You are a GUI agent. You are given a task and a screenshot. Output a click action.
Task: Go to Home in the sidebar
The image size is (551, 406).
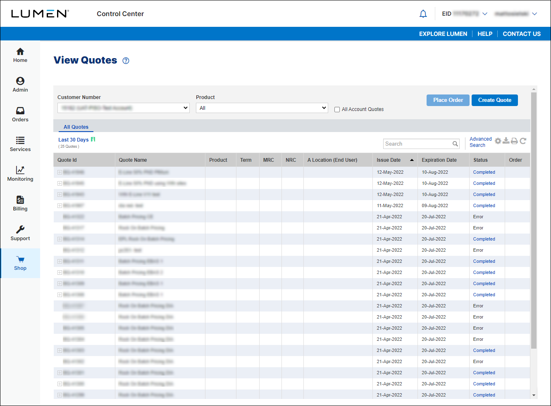pos(20,55)
